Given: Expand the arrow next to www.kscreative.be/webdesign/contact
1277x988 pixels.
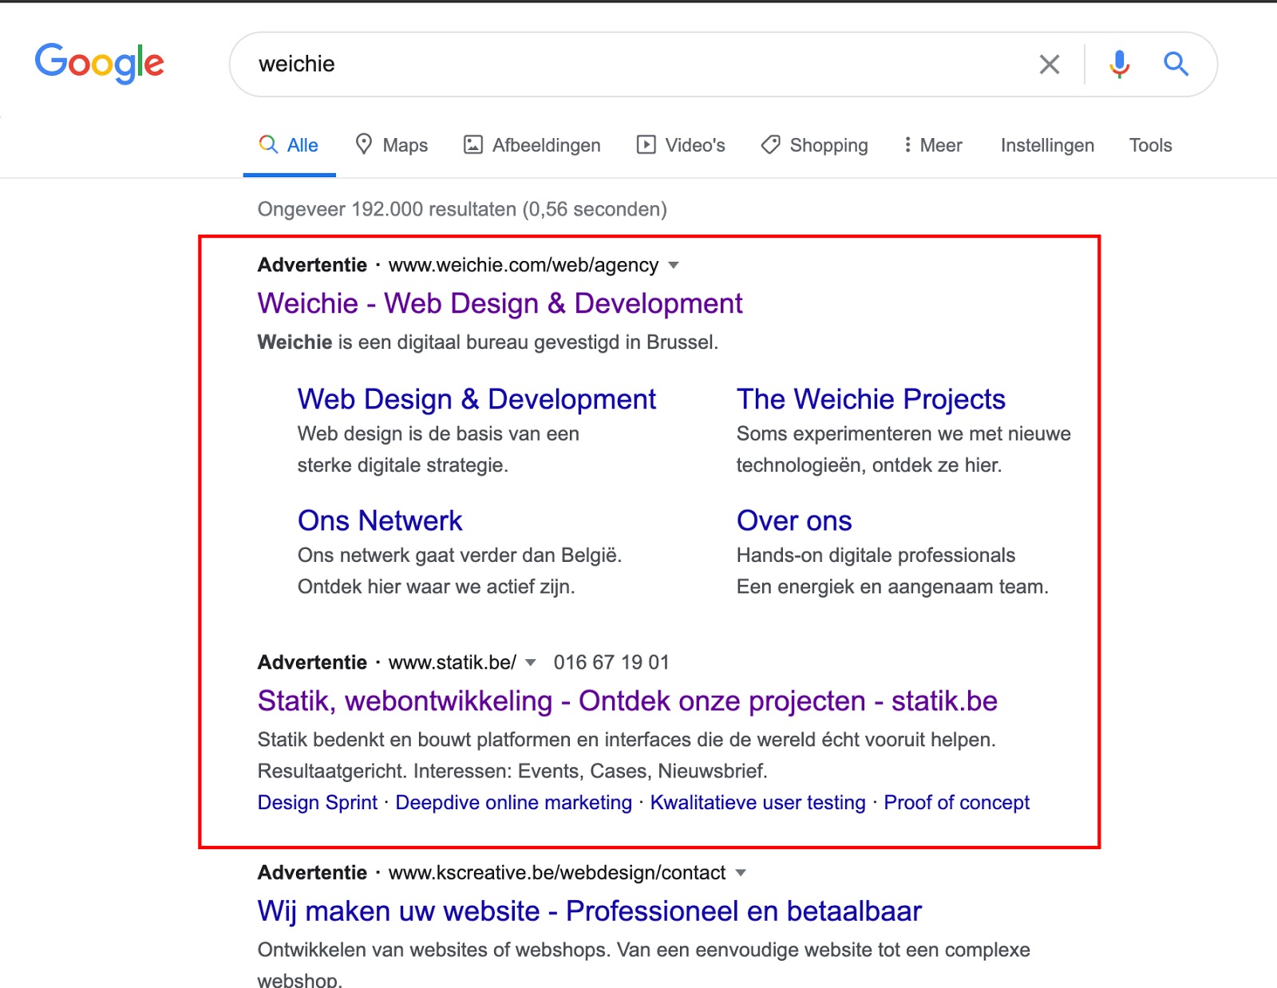Looking at the screenshot, I should (741, 872).
